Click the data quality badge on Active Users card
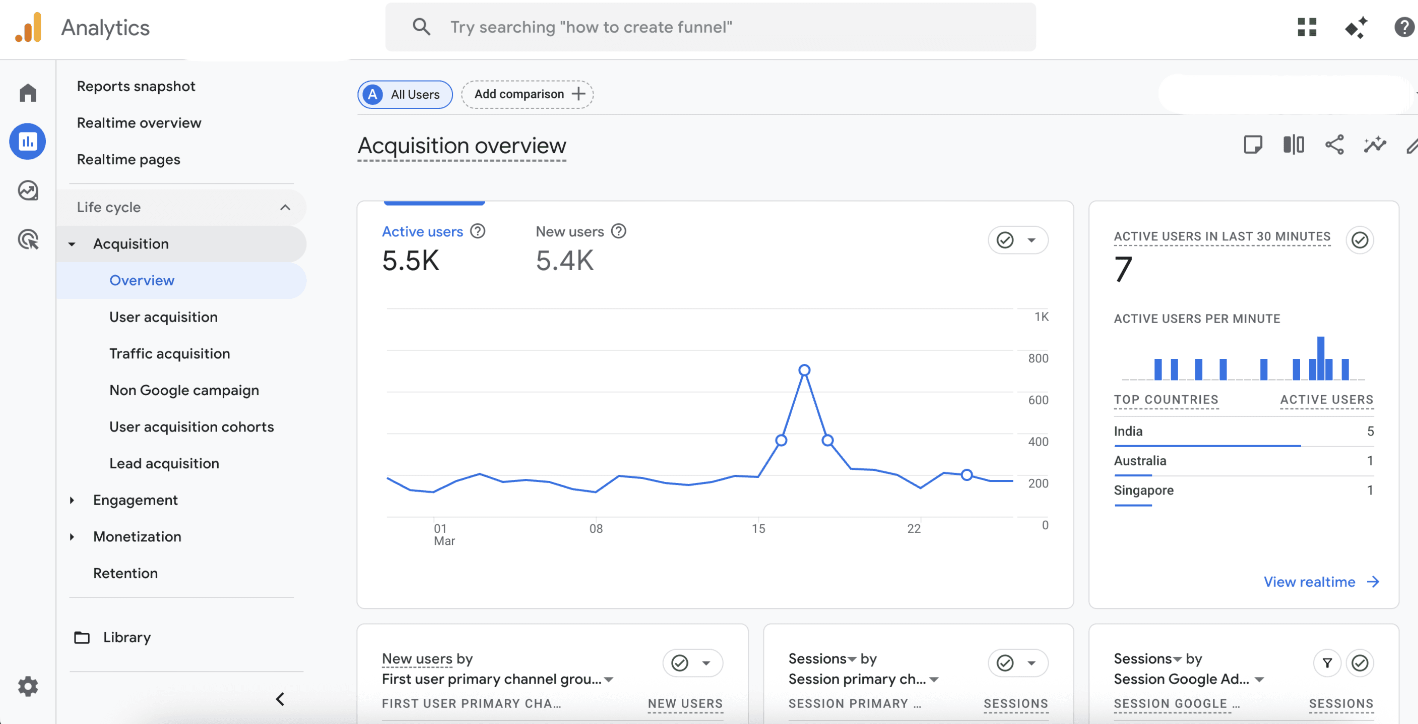Screen dimensions: 1418x724 click(x=1360, y=240)
